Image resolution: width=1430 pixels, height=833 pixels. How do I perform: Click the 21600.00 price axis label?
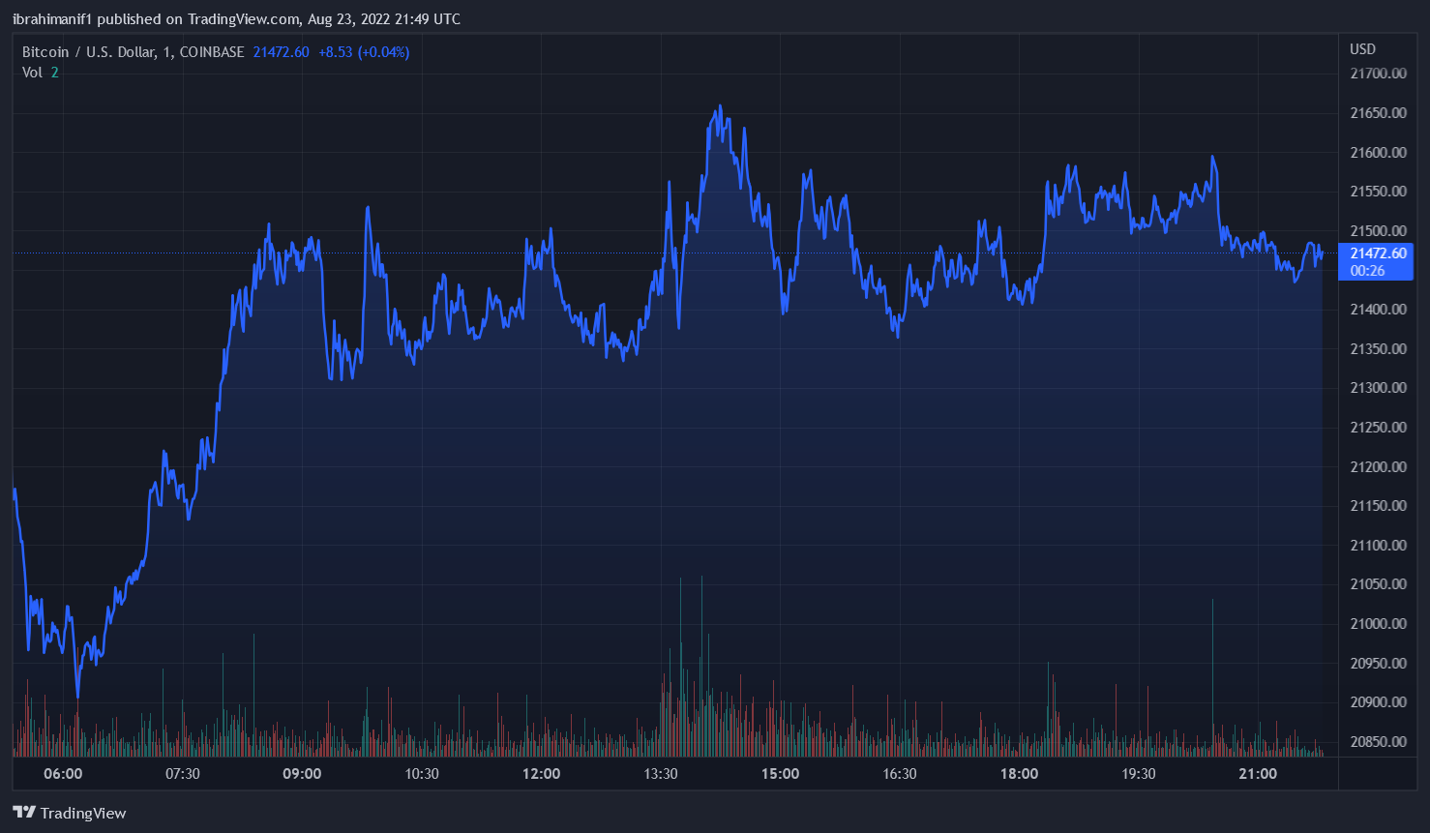[x=1378, y=153]
